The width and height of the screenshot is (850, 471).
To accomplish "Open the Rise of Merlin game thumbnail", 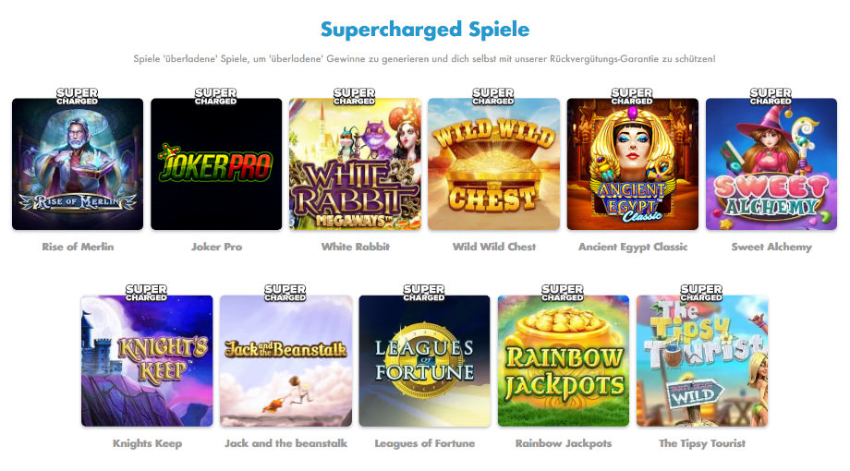I will point(78,163).
